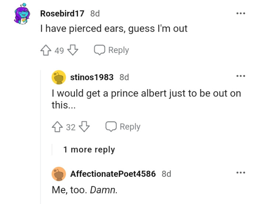Open Rosebird17's comment timestamp 8d
The image size is (258, 204).
coord(95,14)
